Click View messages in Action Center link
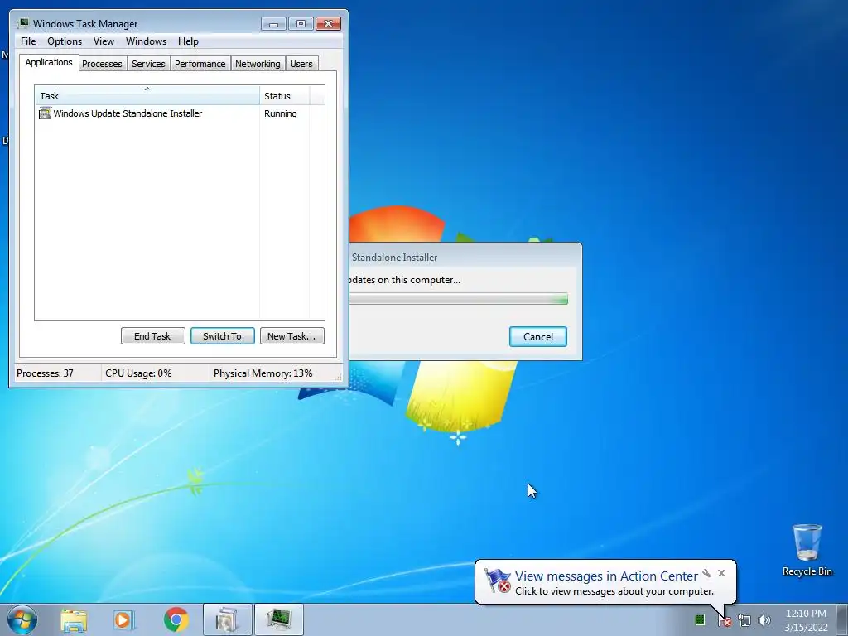Viewport: 848px width, 636px height. pos(606,576)
